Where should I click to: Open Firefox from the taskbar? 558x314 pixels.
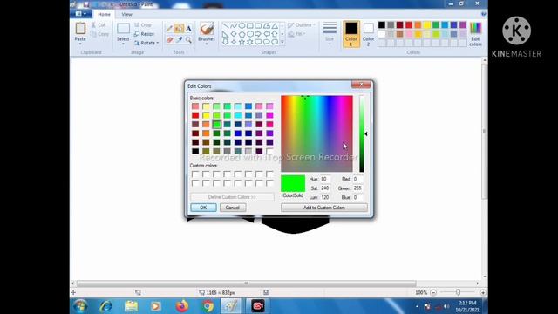coord(182,306)
